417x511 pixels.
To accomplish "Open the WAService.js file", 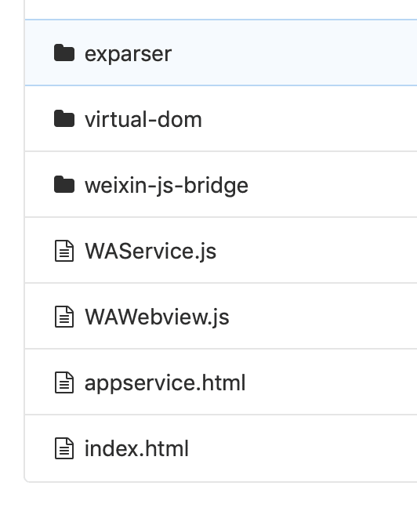I will click(150, 252).
